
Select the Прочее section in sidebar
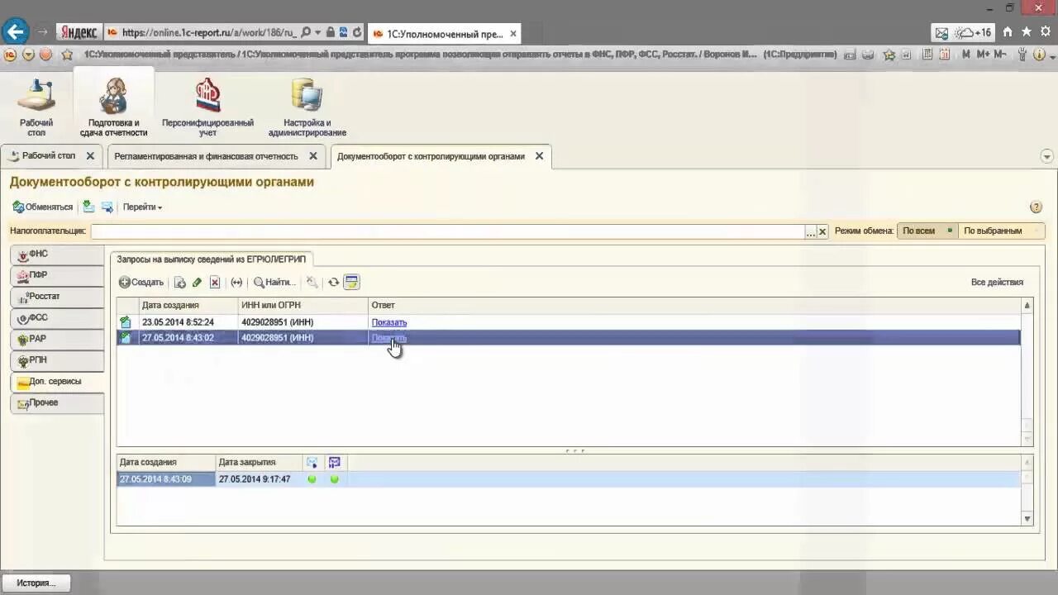57,403
